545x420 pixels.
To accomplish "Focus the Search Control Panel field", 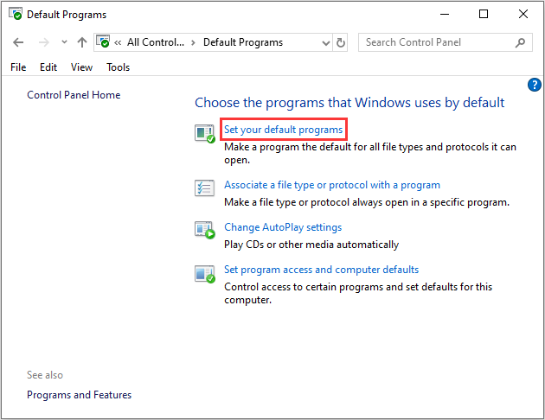I will [x=446, y=42].
